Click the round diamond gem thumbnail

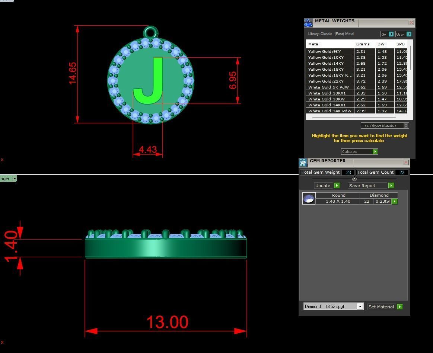[x=309, y=198]
